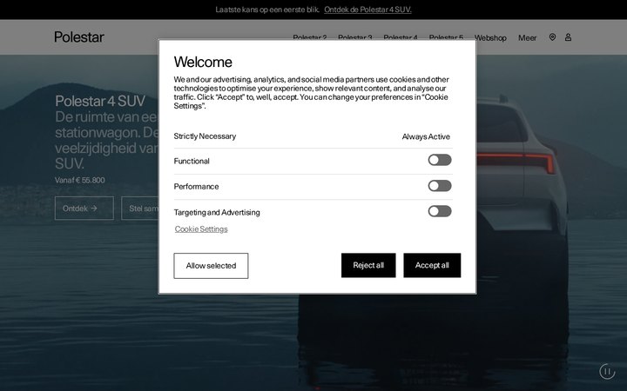Open the Polestar 3 nav item
Image resolution: width=627 pixels, height=391 pixels.
[354, 36]
